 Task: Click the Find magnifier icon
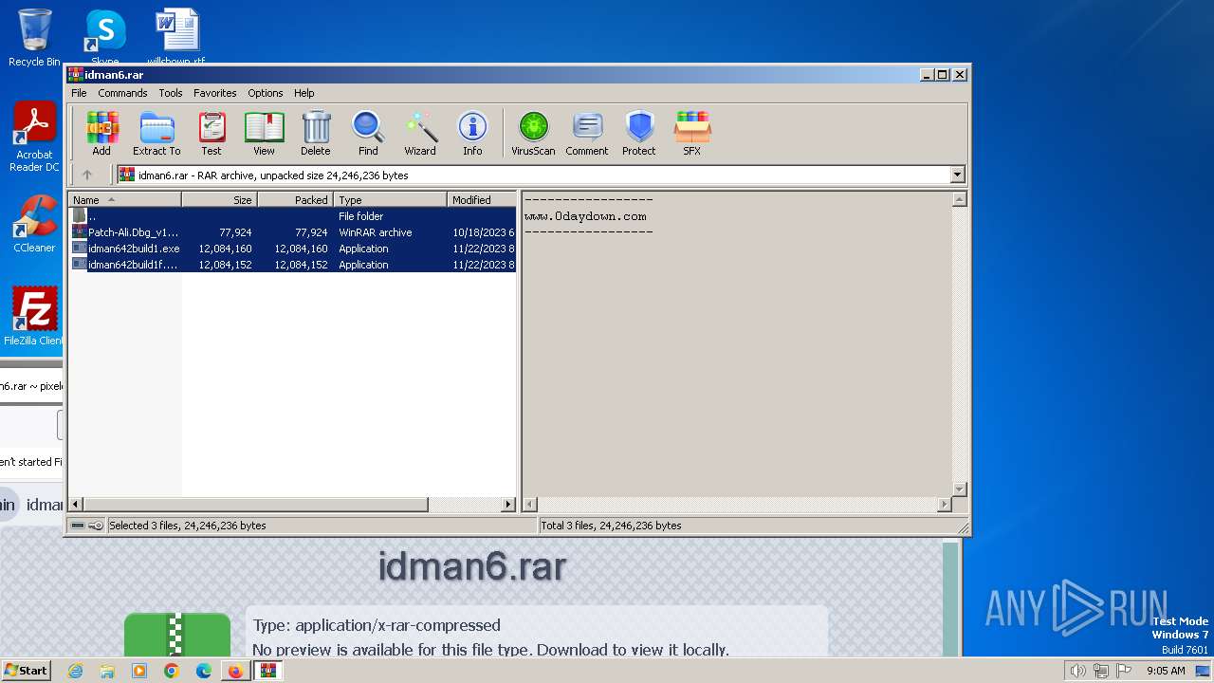pos(368,134)
